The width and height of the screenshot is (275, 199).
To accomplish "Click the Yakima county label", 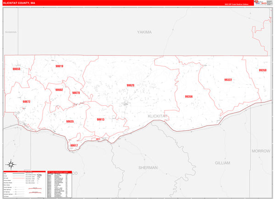I will tap(144, 32).
